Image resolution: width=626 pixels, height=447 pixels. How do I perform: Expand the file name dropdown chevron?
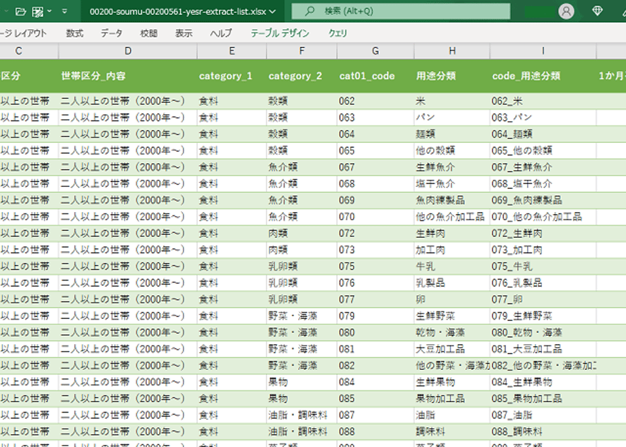pos(272,12)
